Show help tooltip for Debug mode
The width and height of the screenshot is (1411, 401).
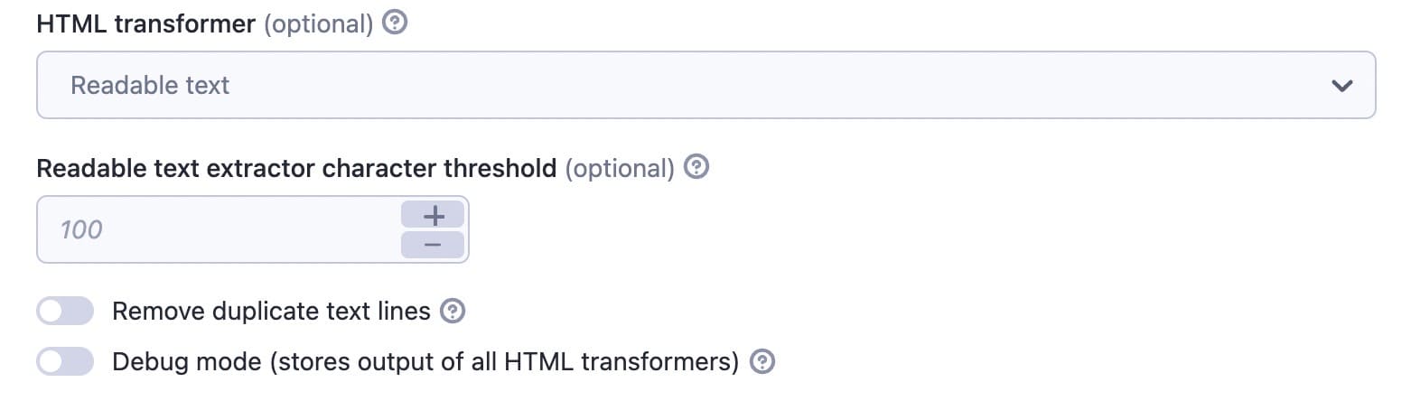point(763,361)
